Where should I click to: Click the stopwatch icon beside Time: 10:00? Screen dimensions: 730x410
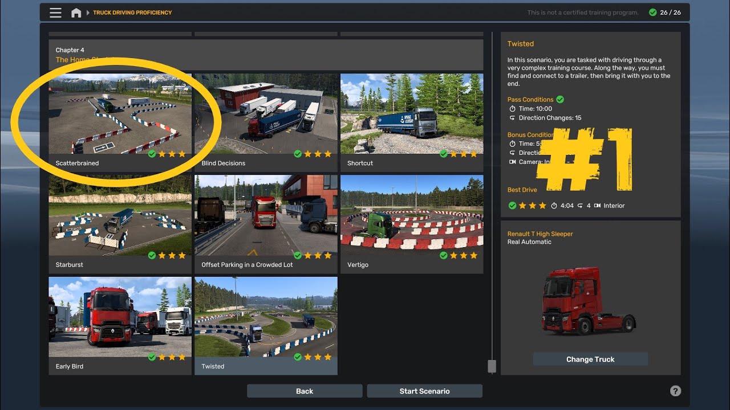coord(512,109)
